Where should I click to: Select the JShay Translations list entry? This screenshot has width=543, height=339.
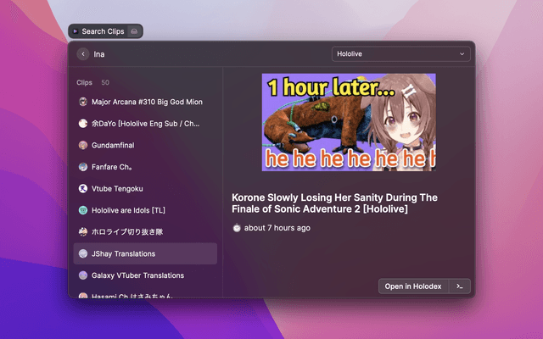[x=145, y=253]
